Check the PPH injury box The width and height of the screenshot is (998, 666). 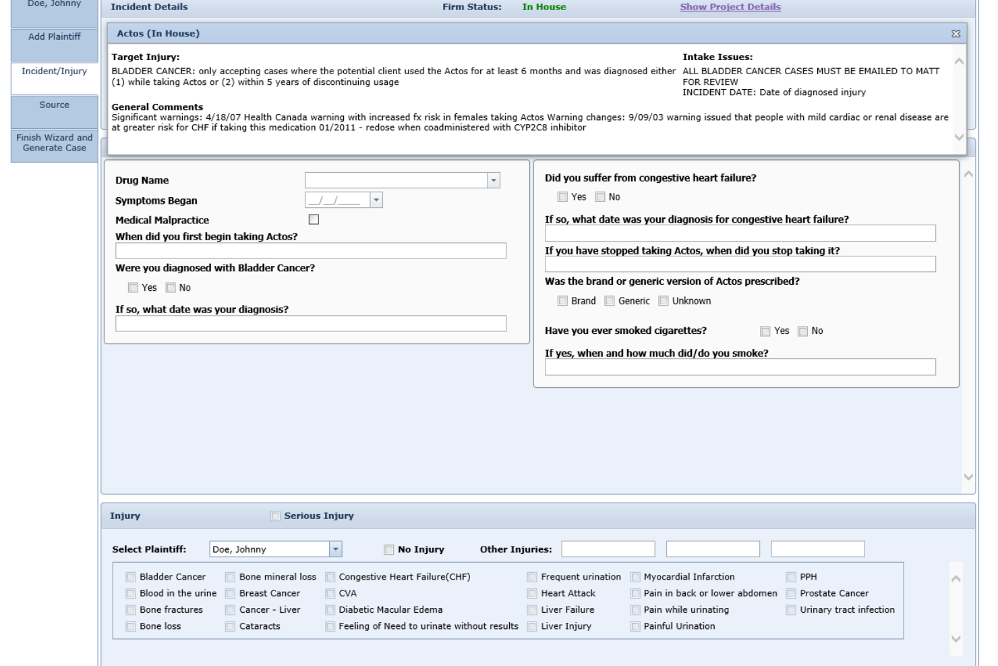click(x=791, y=578)
